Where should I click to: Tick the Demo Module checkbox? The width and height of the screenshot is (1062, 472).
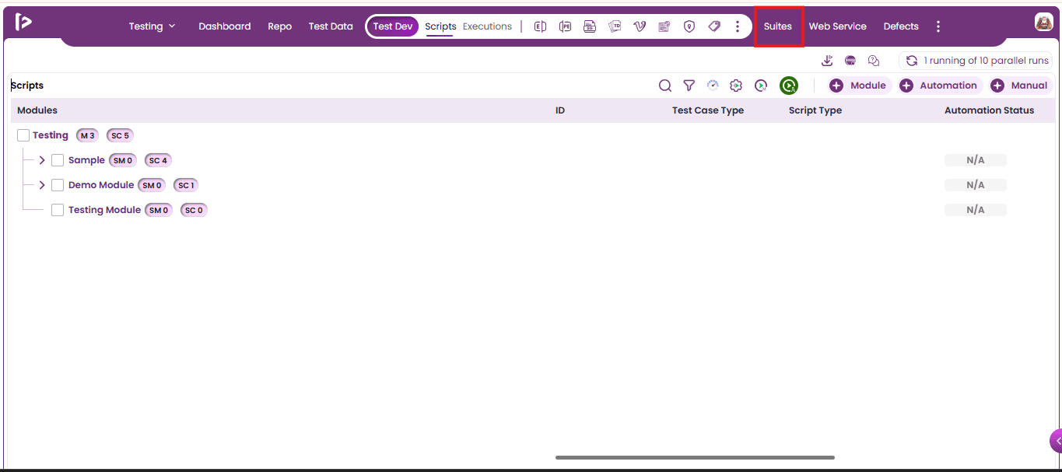click(x=58, y=185)
